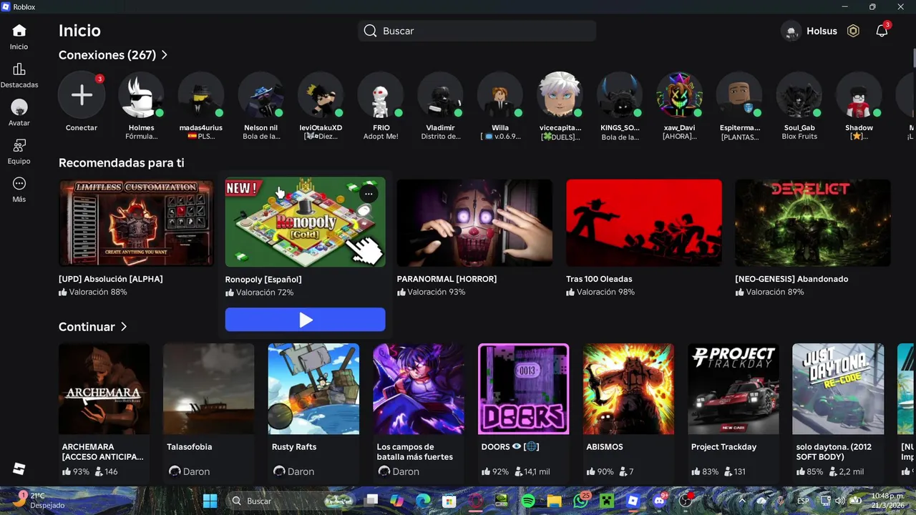Screen dimensions: 916x515
Task: Open friend KINGS_SO avatar
Action: click(620, 95)
